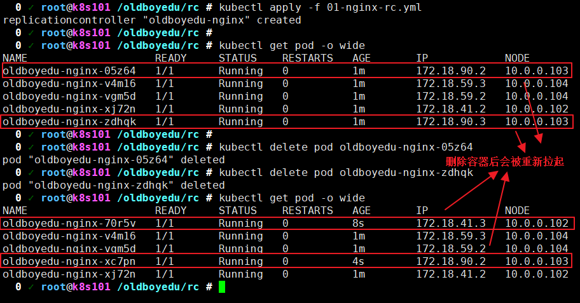The width and height of the screenshot is (580, 303).
Task: Click the kubectl delete pod oldboyedu-nginx-zdhqk command
Action: pyautogui.click(x=345, y=172)
